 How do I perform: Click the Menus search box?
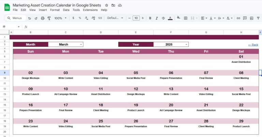[15, 18]
